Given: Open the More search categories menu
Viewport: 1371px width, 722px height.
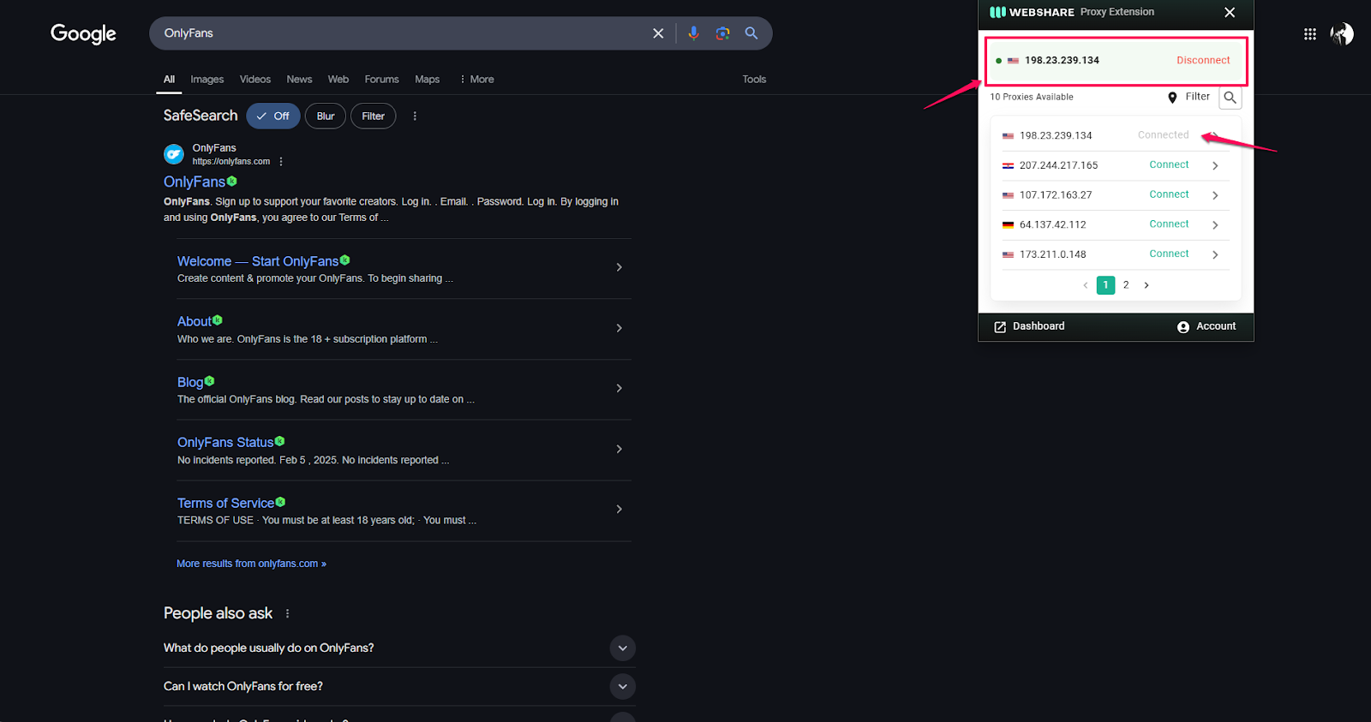Looking at the screenshot, I should click(476, 79).
